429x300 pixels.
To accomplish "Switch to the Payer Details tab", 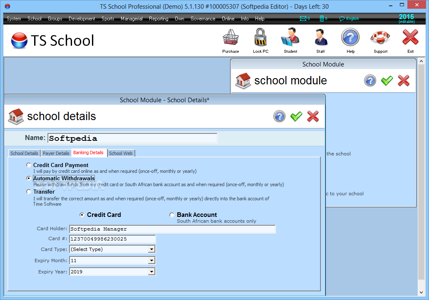I will (x=56, y=153).
